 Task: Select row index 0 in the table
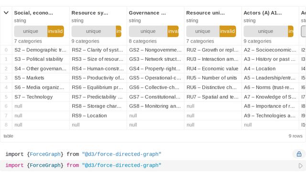tap(6, 50)
